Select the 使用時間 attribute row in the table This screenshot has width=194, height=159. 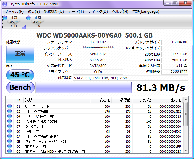tap(94, 132)
